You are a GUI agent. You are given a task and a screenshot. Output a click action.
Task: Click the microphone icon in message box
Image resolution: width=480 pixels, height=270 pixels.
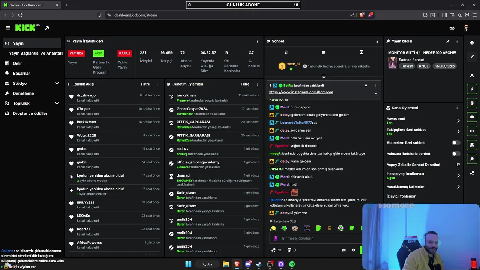point(276,238)
